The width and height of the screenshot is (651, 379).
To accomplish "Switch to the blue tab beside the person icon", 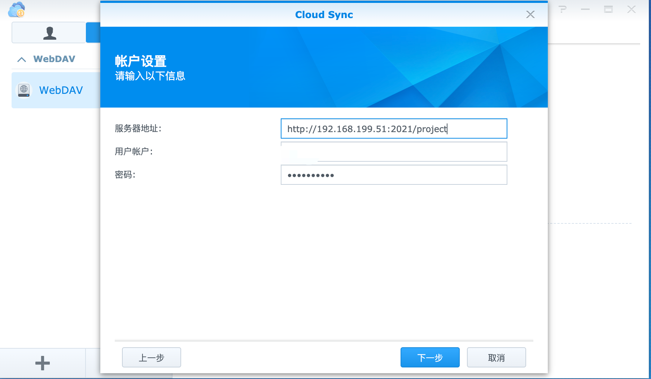I will pyautogui.click(x=93, y=32).
